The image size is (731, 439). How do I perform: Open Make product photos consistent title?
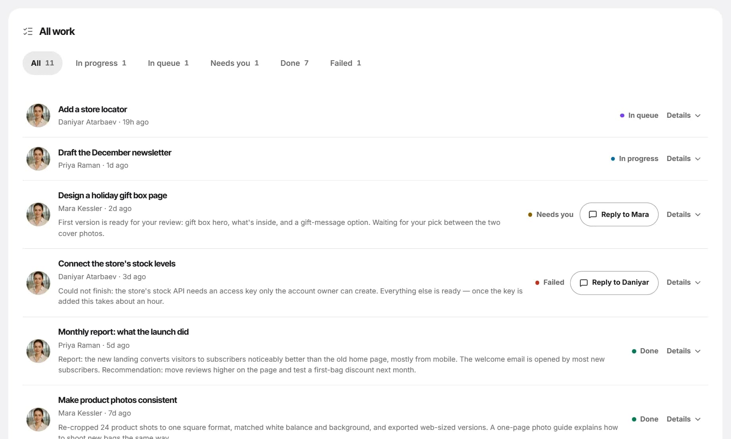117,400
